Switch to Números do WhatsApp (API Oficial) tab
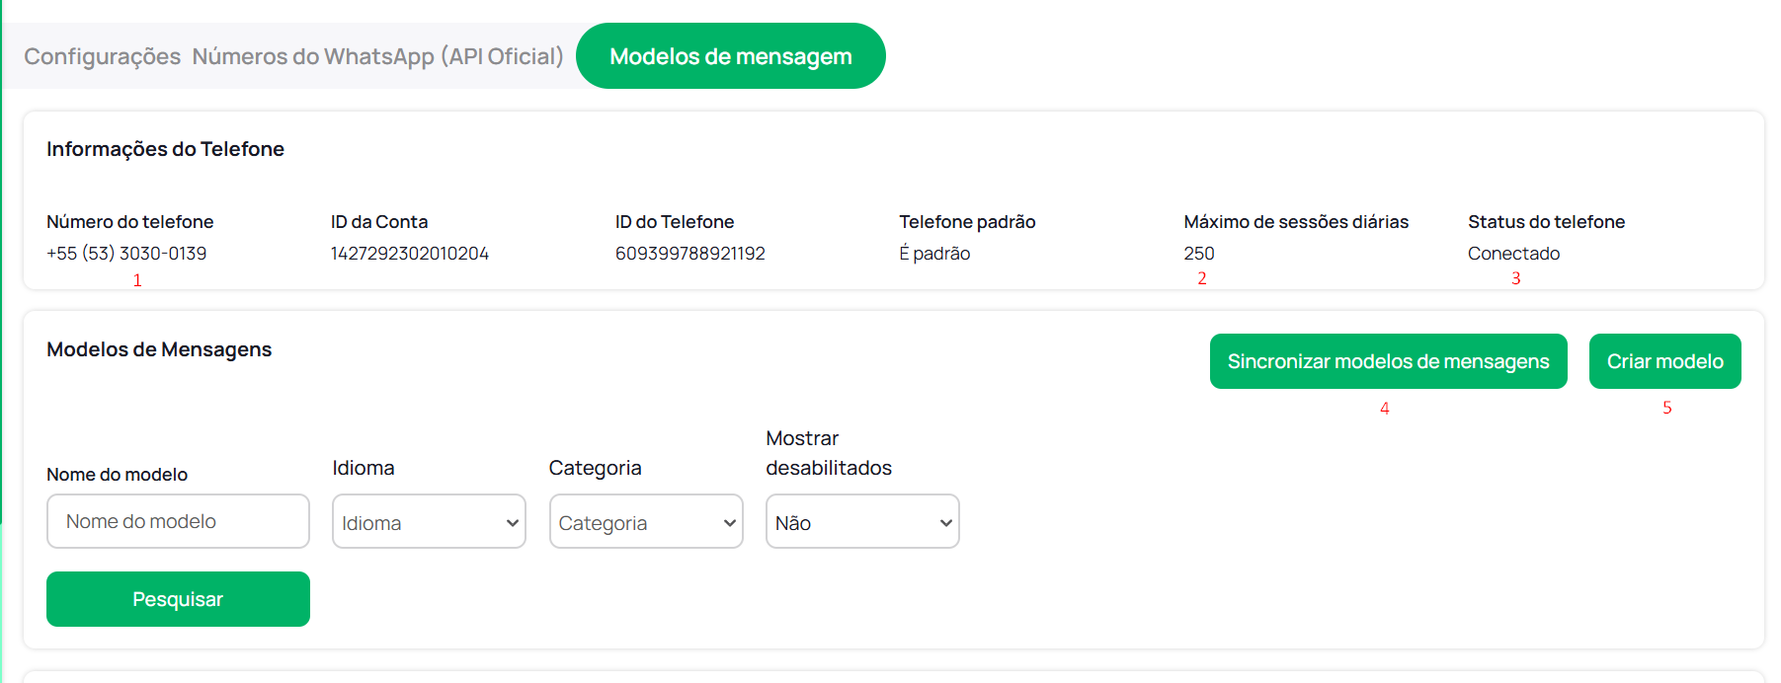The image size is (1781, 683). coord(377,56)
